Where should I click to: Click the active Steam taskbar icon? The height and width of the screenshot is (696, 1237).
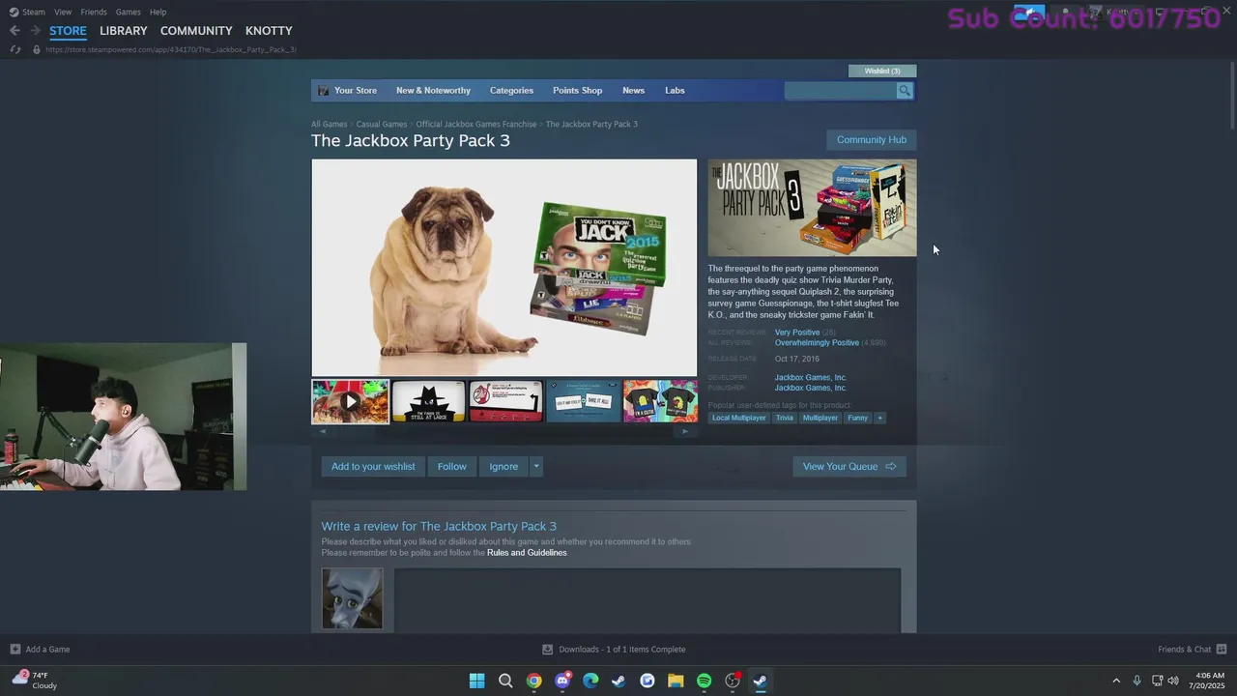[761, 681]
